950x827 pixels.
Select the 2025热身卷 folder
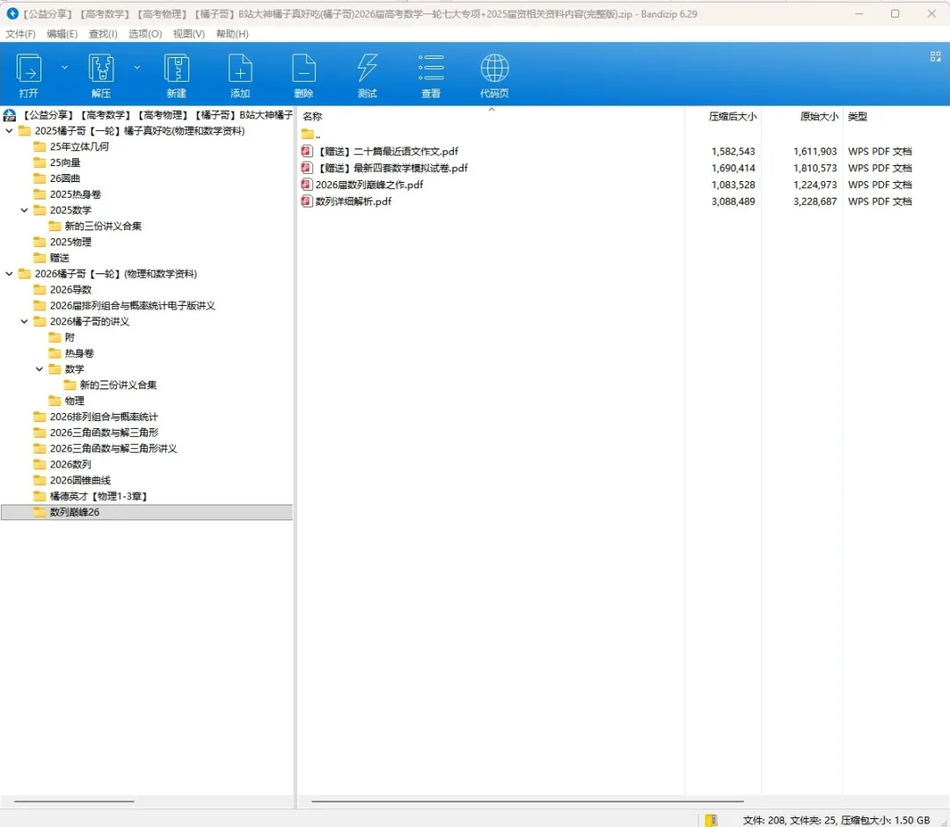[67, 194]
